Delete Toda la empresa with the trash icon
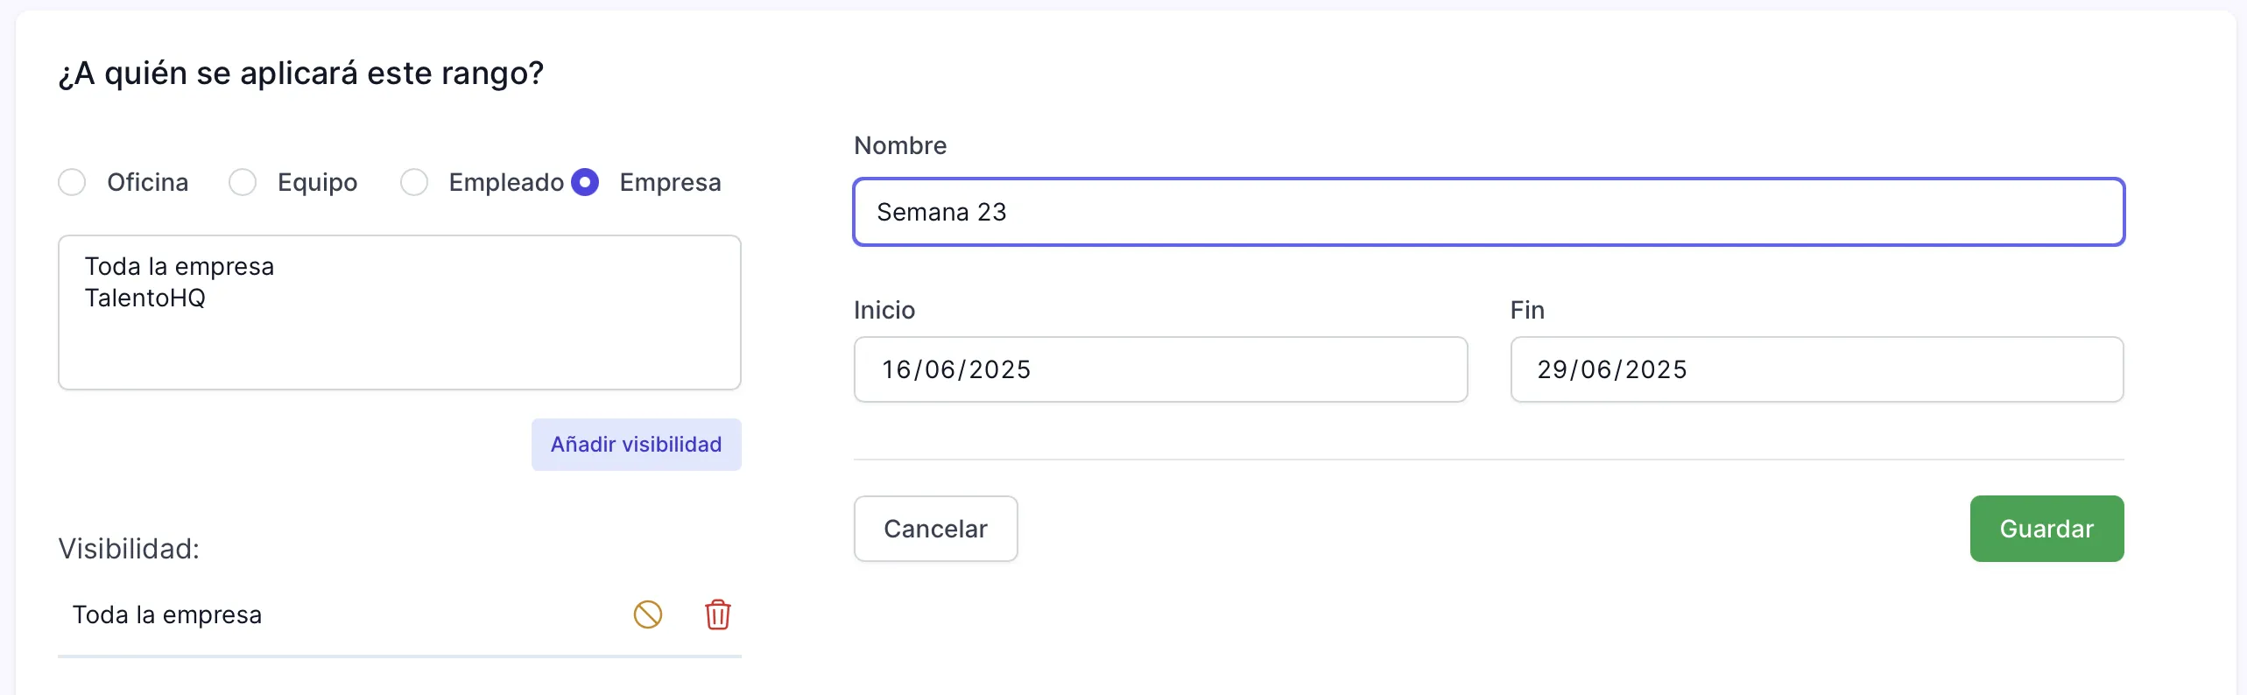 (x=718, y=614)
